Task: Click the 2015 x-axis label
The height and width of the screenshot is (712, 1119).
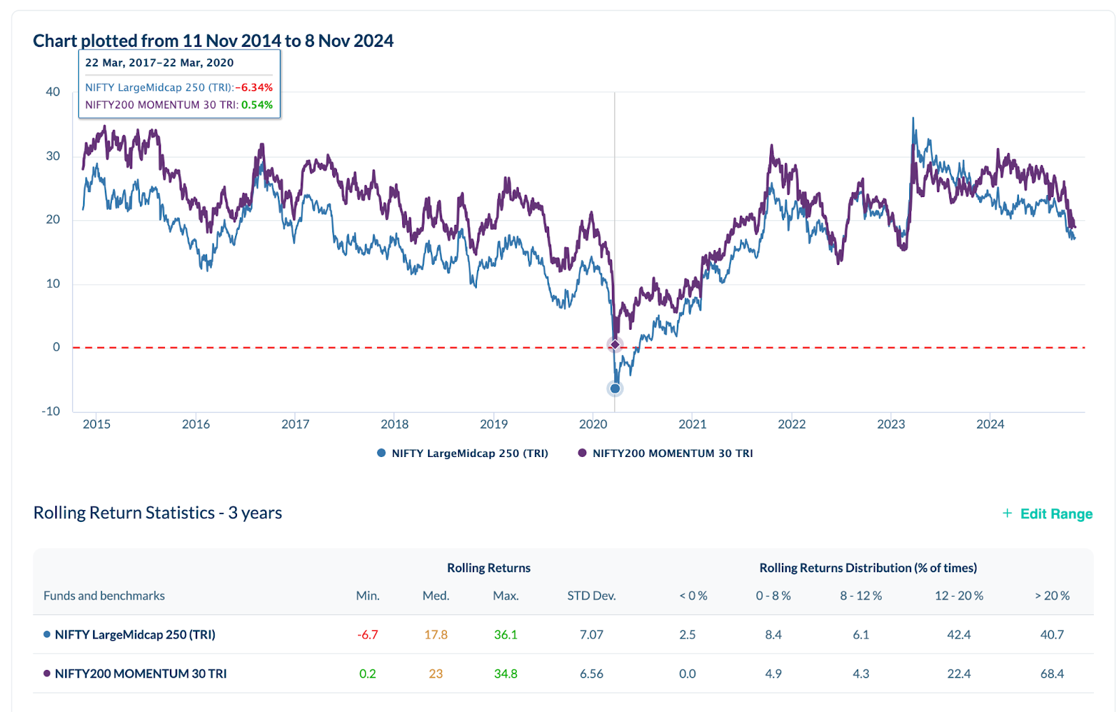Action: (97, 424)
